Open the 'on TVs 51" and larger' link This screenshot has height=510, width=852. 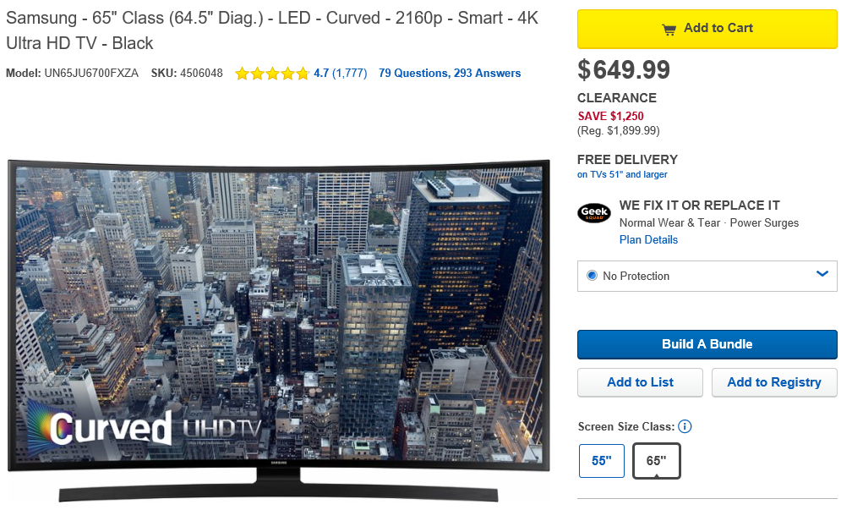[622, 174]
